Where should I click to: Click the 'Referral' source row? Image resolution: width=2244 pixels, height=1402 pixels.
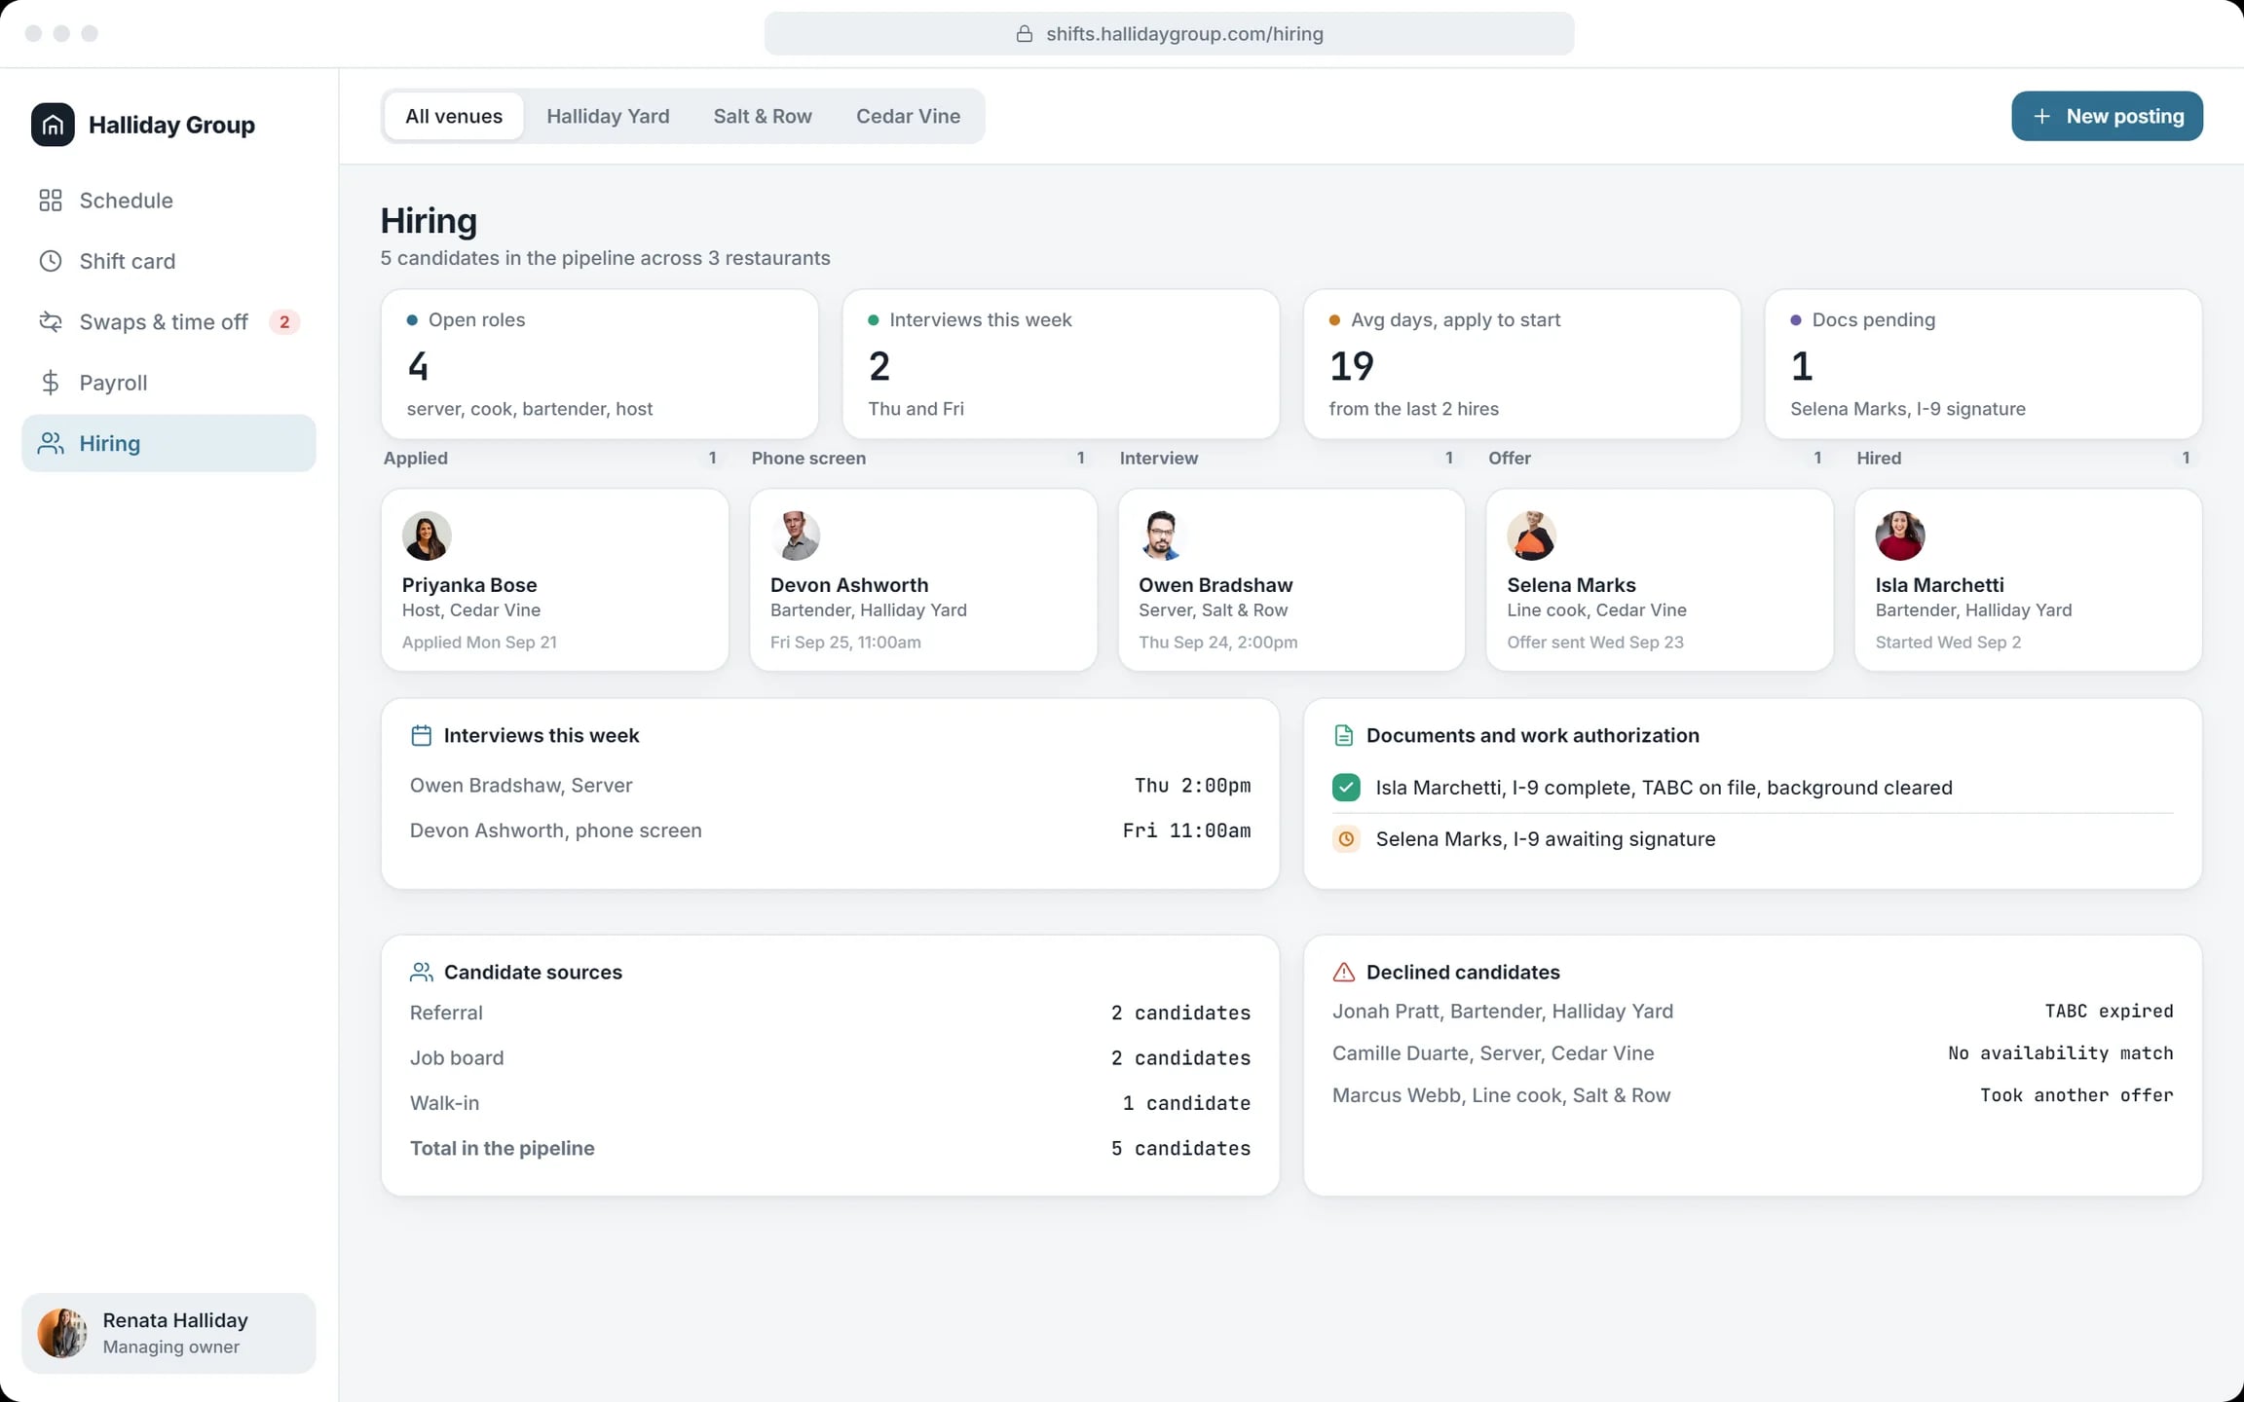830,1013
